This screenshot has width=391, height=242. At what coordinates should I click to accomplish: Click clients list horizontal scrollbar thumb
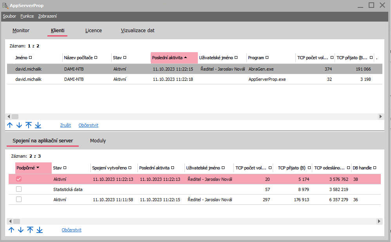pyautogui.click(x=15, y=116)
